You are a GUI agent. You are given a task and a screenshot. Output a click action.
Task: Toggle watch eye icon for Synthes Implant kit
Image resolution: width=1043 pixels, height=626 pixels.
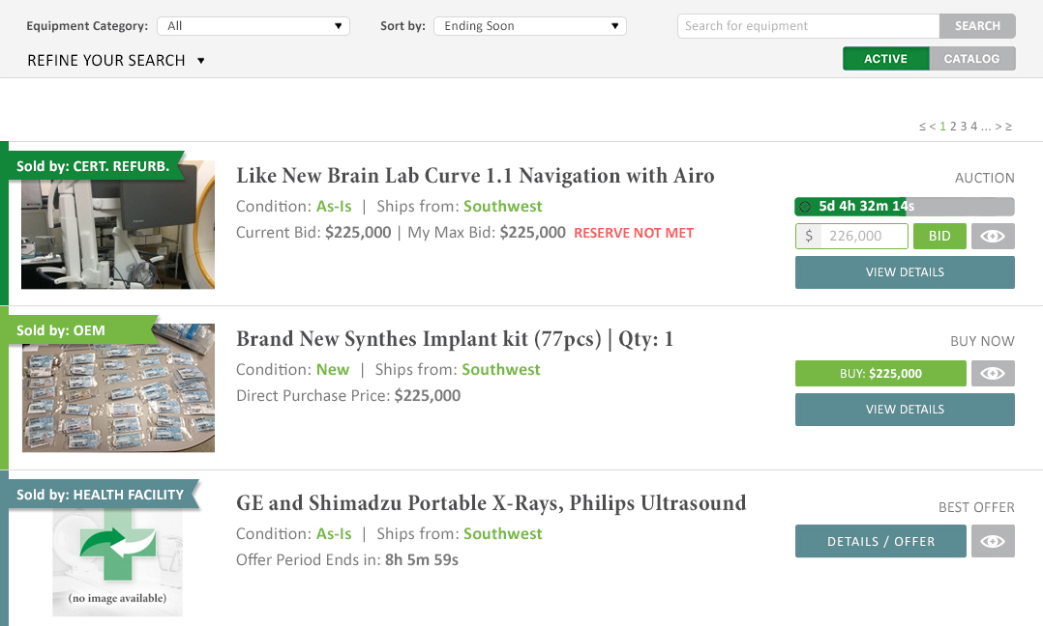click(993, 373)
